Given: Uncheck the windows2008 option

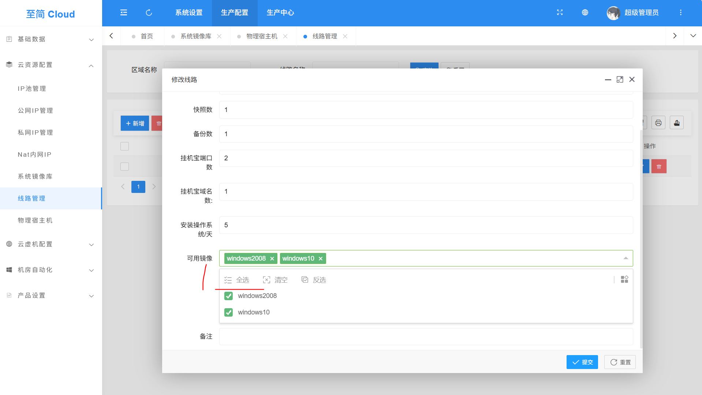Looking at the screenshot, I should tap(228, 296).
